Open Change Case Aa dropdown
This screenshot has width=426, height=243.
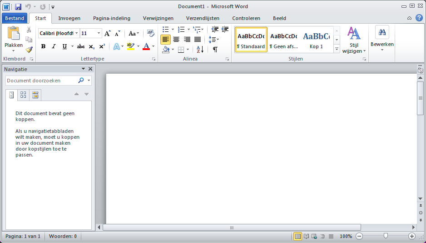pos(134,33)
